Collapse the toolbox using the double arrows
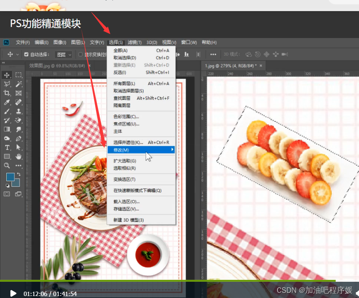Viewport: 359px width, 298px height. click(4, 63)
